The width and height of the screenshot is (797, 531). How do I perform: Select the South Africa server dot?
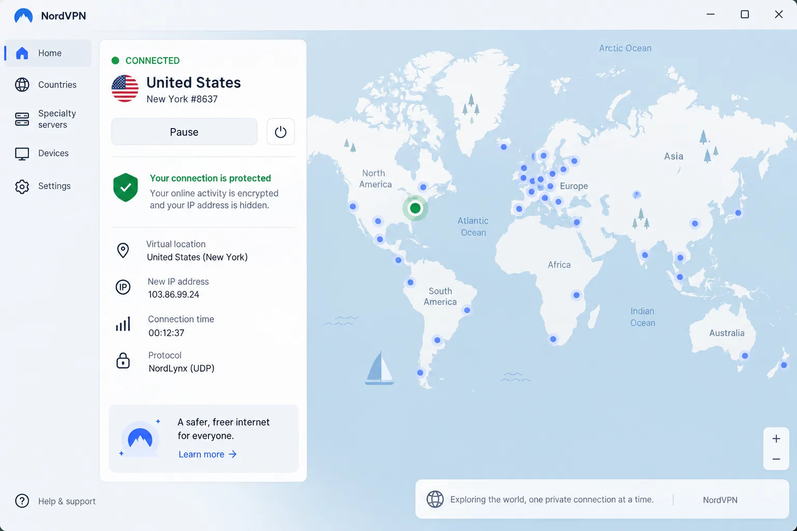[x=553, y=339]
